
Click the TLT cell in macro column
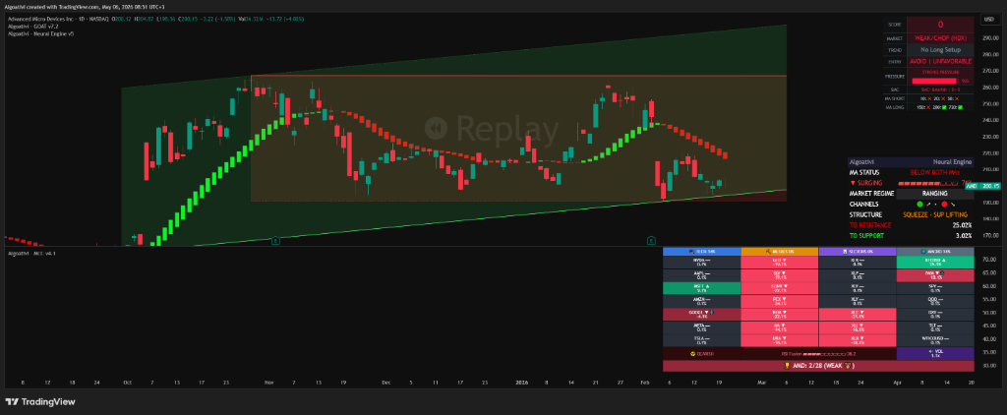[935, 327]
